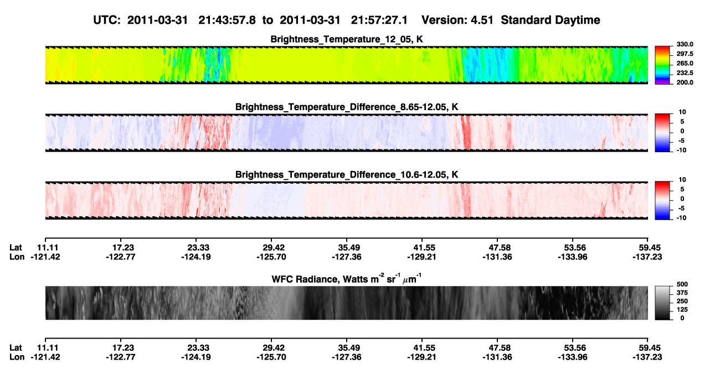Click the title 'Brightness_Temperature_Difference_8.65-12.05, K'
720x369 pixels.
click(347, 107)
